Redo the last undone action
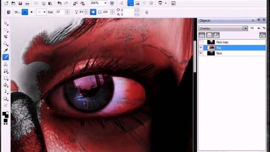The width and height of the screenshot is (270, 152). pos(66,3)
